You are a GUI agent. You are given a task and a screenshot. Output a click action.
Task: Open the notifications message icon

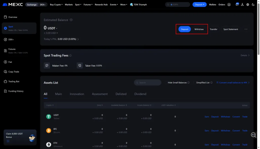point(237,4)
